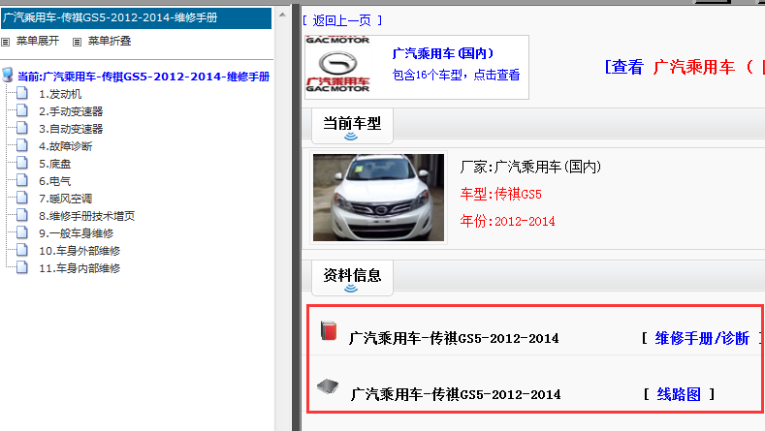Click the document icon beside 9.一般车身维修
The image size is (765, 431).
22,232
